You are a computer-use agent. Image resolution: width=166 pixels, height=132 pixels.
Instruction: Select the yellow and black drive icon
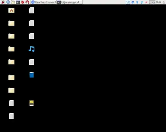click(x=32, y=103)
